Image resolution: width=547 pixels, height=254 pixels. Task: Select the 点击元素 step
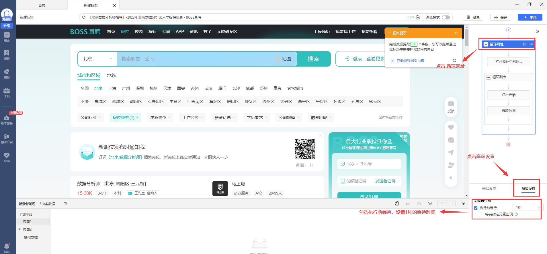coord(509,95)
